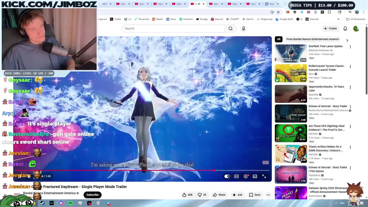Click the YouTube search magnifier button
Viewport: 368px width, 207px height.
pos(231,28)
